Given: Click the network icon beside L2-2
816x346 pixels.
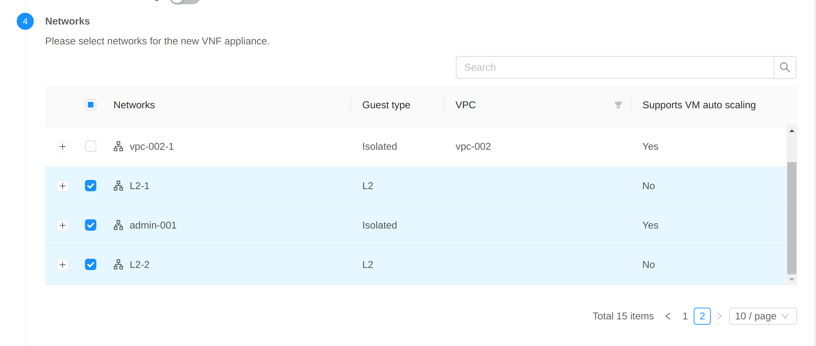Looking at the screenshot, I should [x=118, y=264].
